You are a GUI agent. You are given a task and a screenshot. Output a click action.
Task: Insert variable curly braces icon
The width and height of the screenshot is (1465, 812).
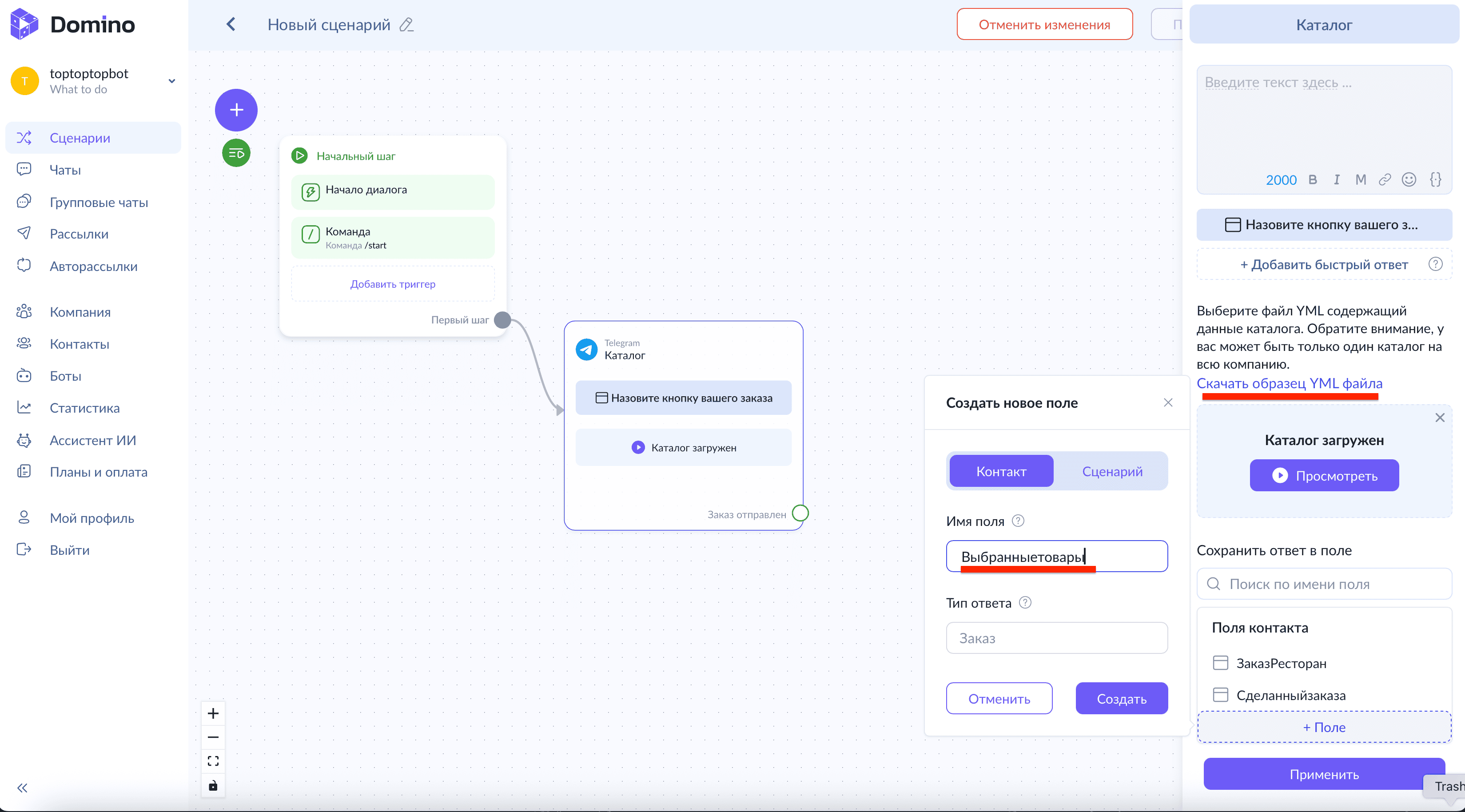click(x=1435, y=180)
